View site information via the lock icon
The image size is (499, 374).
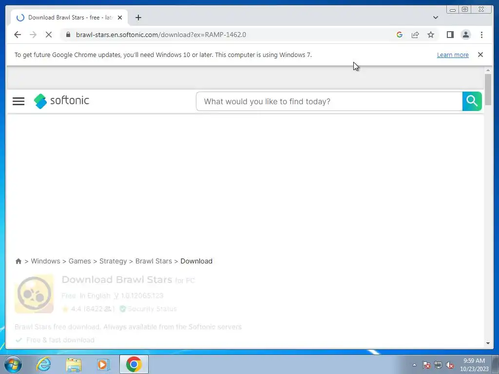[68, 35]
